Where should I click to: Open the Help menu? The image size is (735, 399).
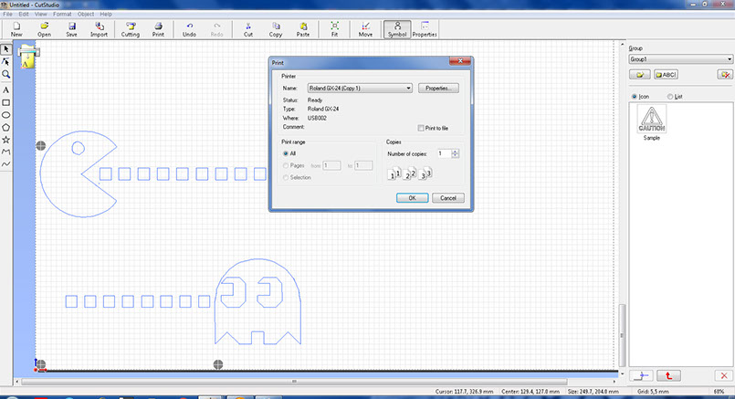click(x=106, y=14)
